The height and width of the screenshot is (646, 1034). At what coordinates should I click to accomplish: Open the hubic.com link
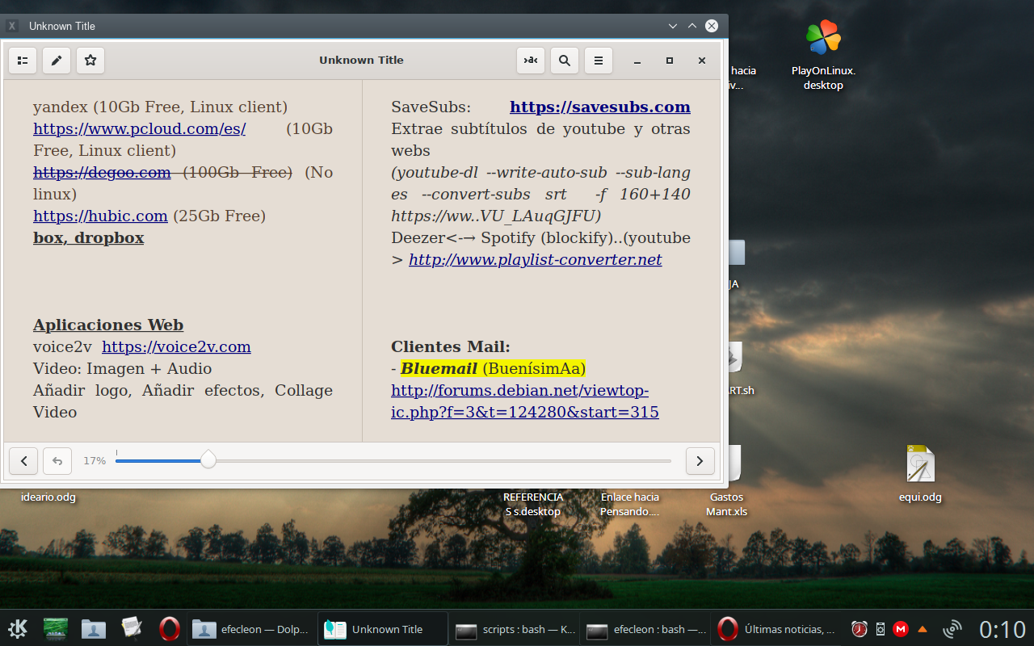100,216
